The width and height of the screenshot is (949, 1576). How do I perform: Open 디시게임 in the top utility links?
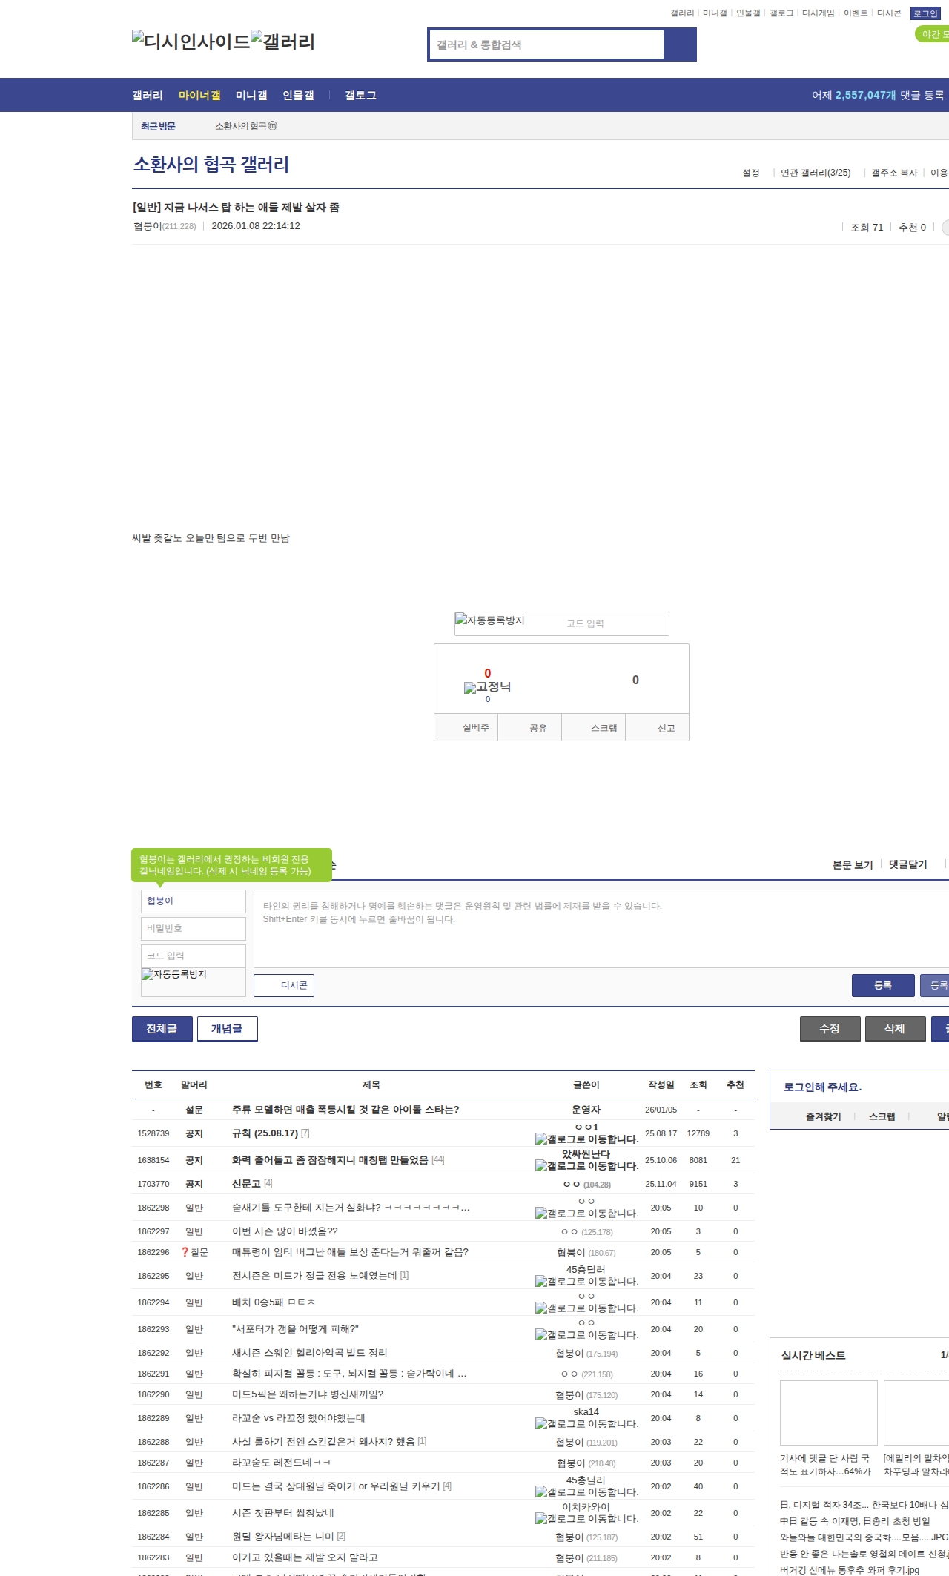pyautogui.click(x=818, y=13)
